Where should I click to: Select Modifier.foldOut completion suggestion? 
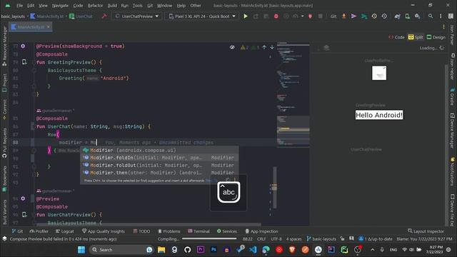coord(159,165)
